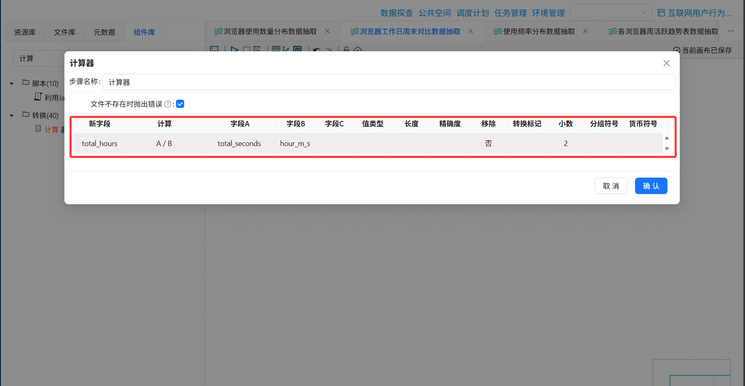Click the icon on 浏览器使用数量分布数据抽取 tab
Viewport: 745px width, 386px height.
pos(218,32)
